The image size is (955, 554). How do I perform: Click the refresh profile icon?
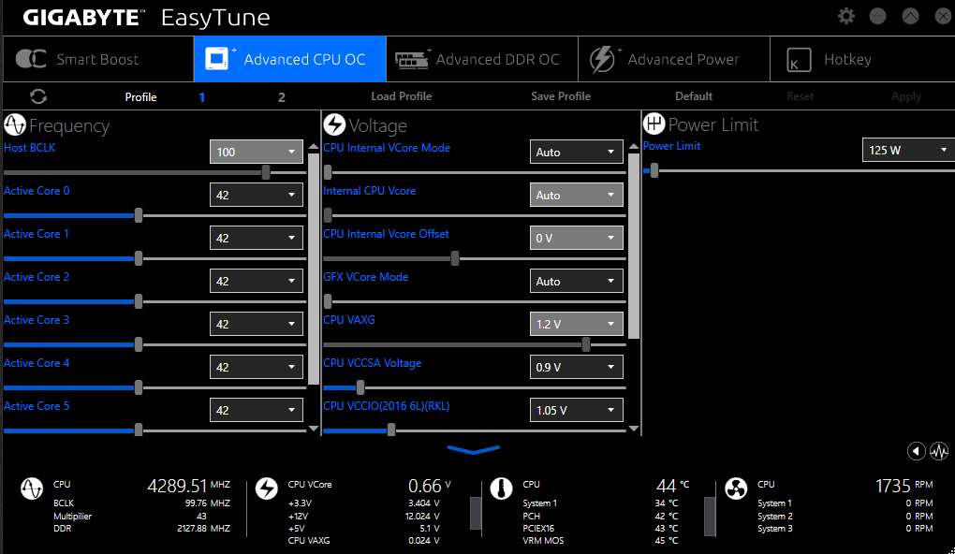(x=38, y=96)
